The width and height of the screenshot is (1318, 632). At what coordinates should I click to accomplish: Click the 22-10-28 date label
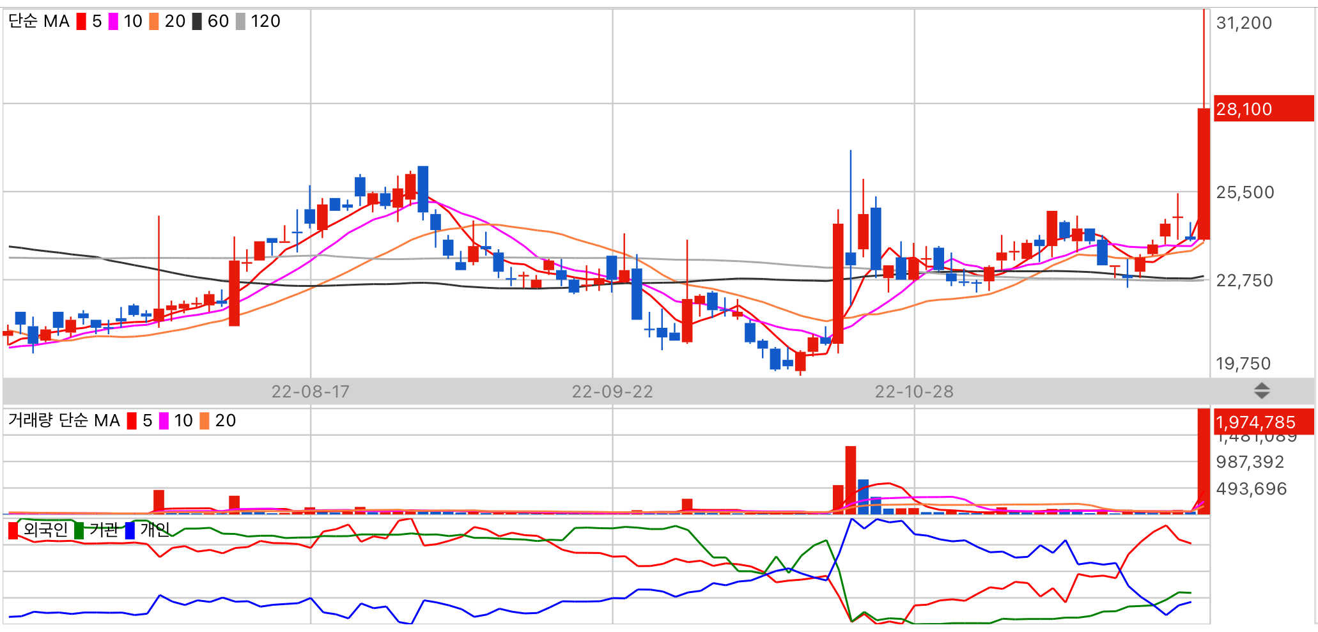pyautogui.click(x=914, y=392)
